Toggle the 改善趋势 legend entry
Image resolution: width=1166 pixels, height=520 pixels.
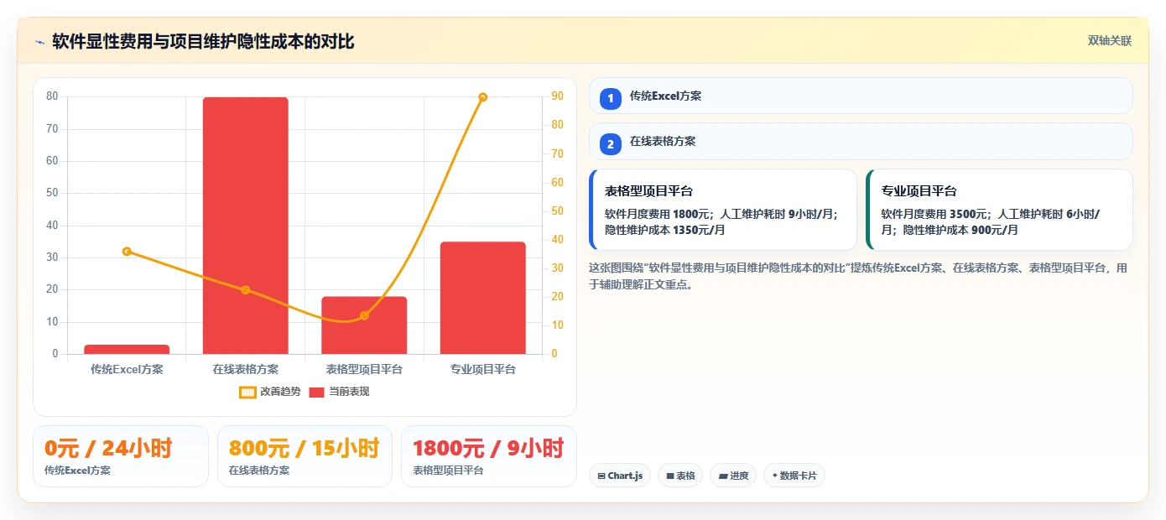point(269,392)
